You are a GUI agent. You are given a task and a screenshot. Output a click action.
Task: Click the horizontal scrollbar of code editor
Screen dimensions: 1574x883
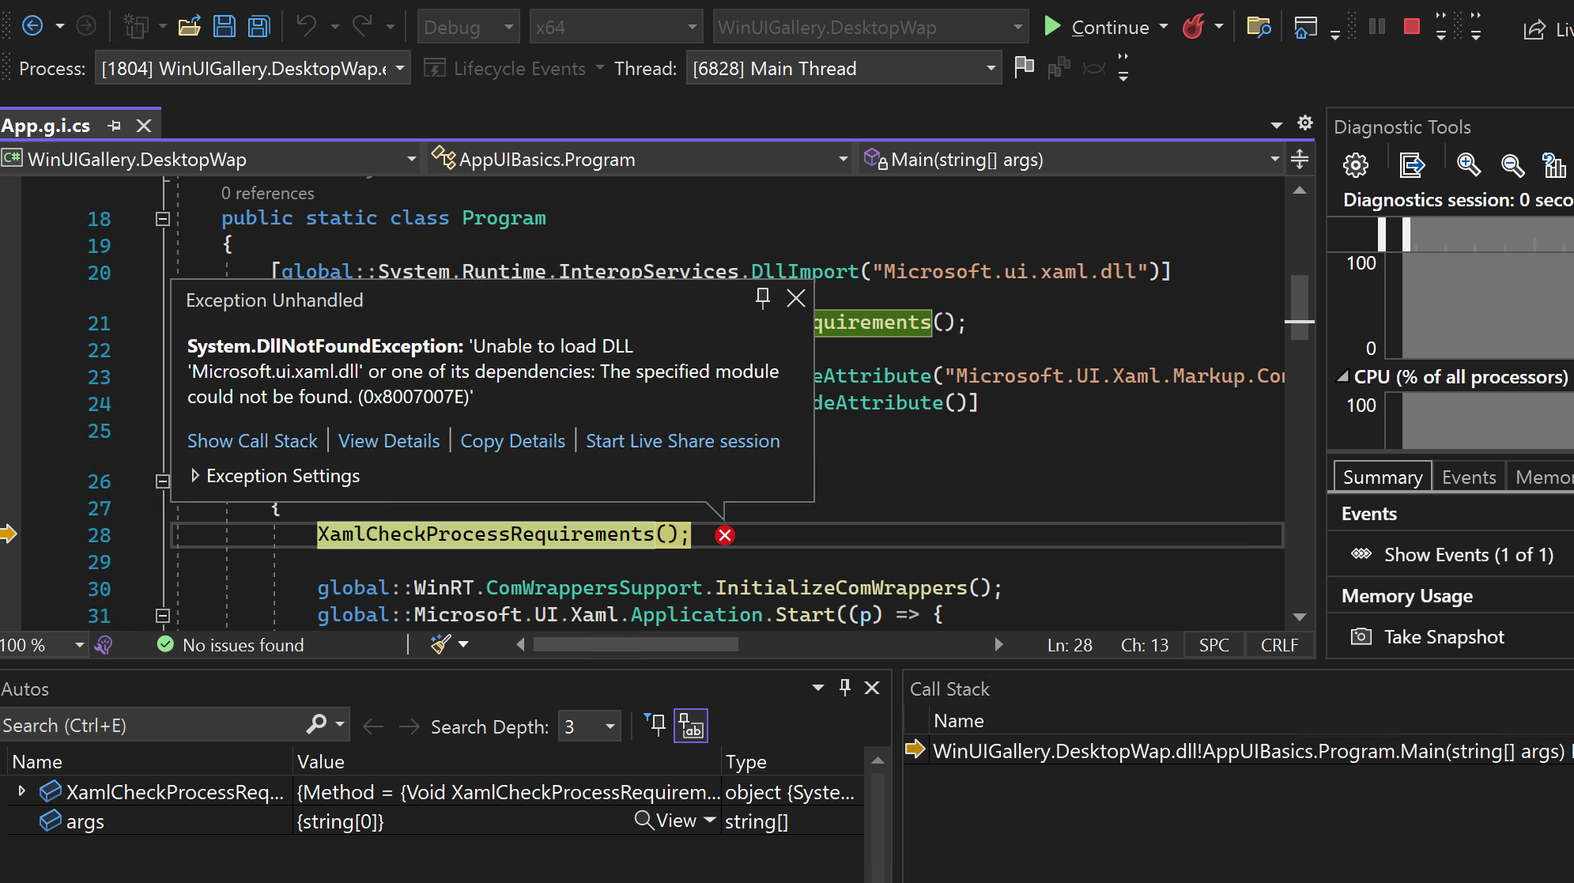[636, 644]
